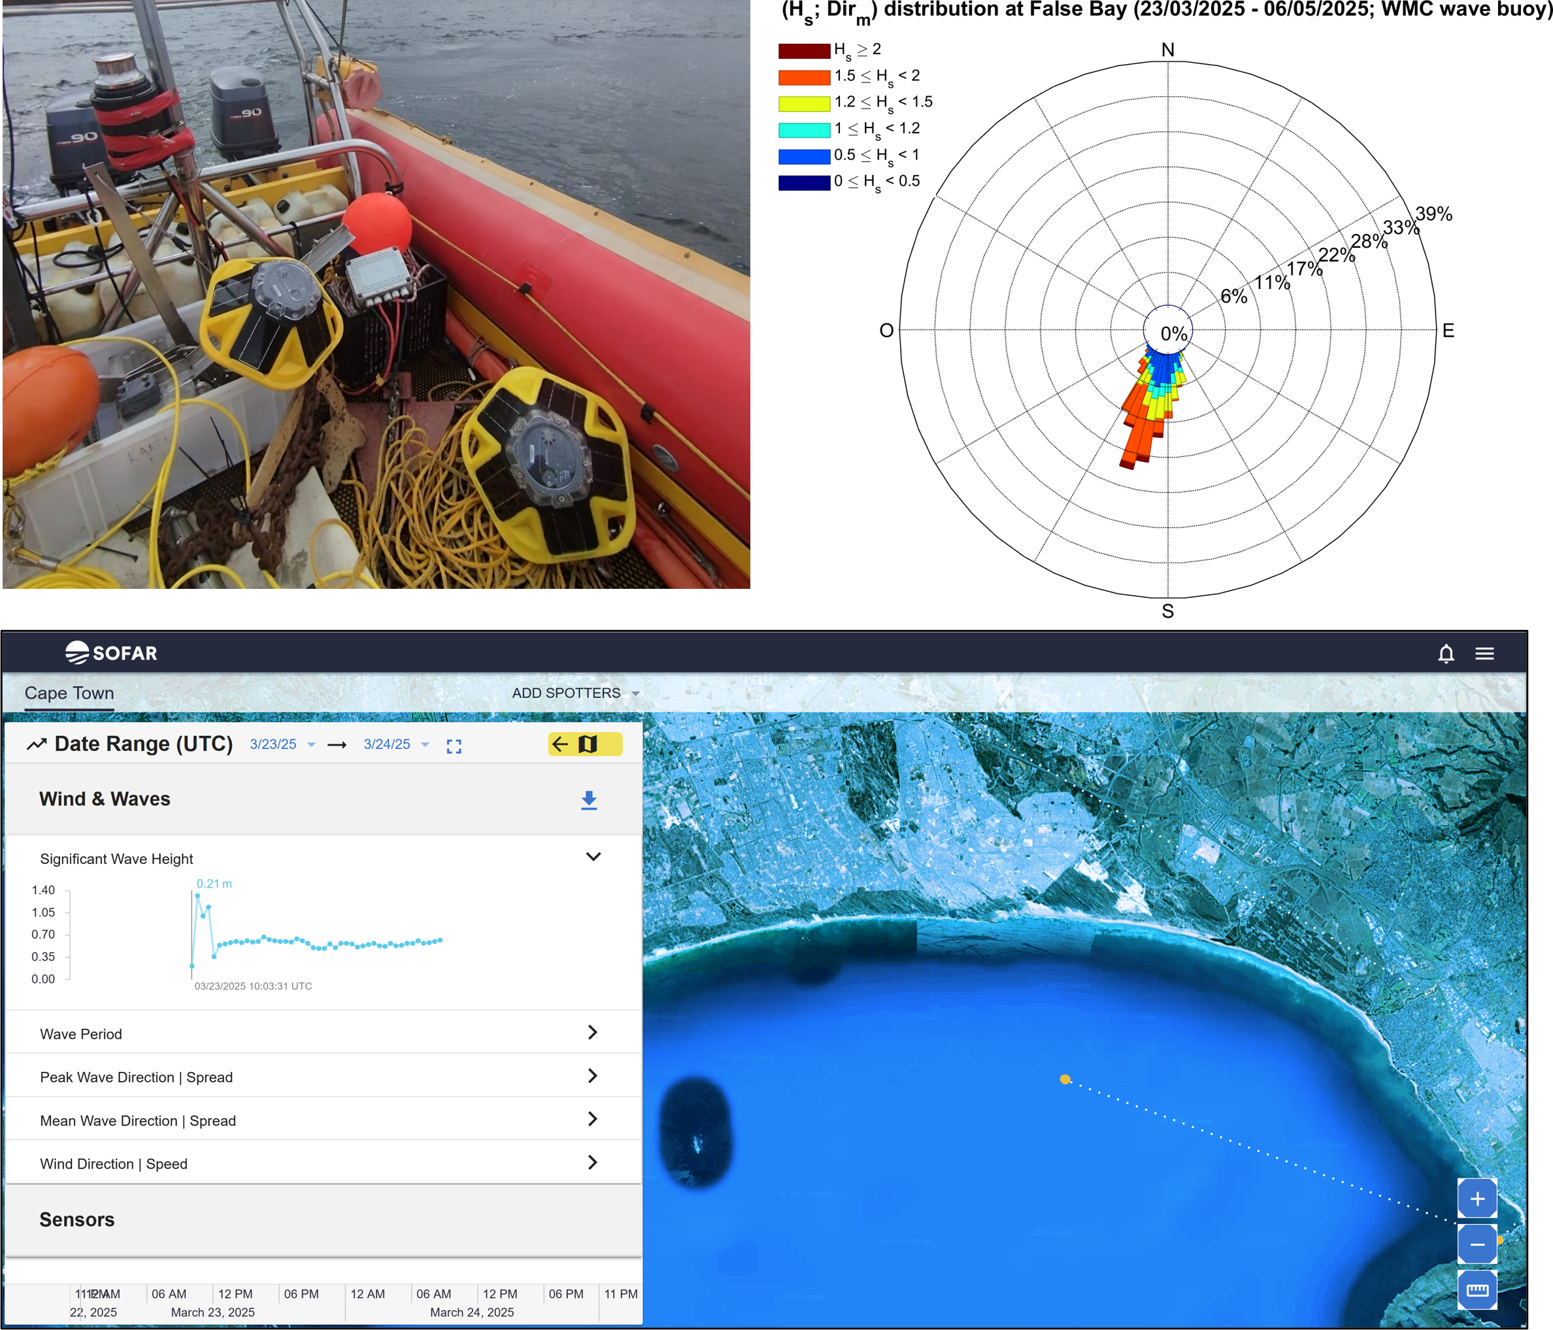Click the map zoom out minus button
The width and height of the screenshot is (1553, 1330).
pyautogui.click(x=1477, y=1244)
